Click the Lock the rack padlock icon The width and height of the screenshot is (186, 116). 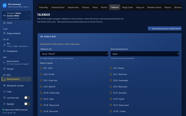(x=4, y=98)
